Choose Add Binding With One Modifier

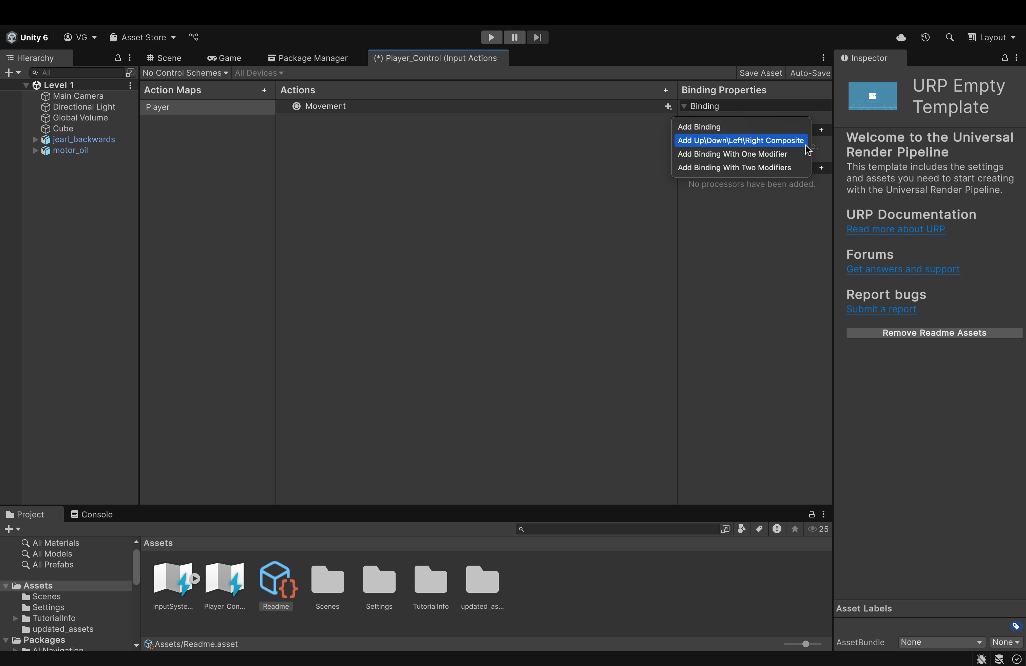coord(741,154)
